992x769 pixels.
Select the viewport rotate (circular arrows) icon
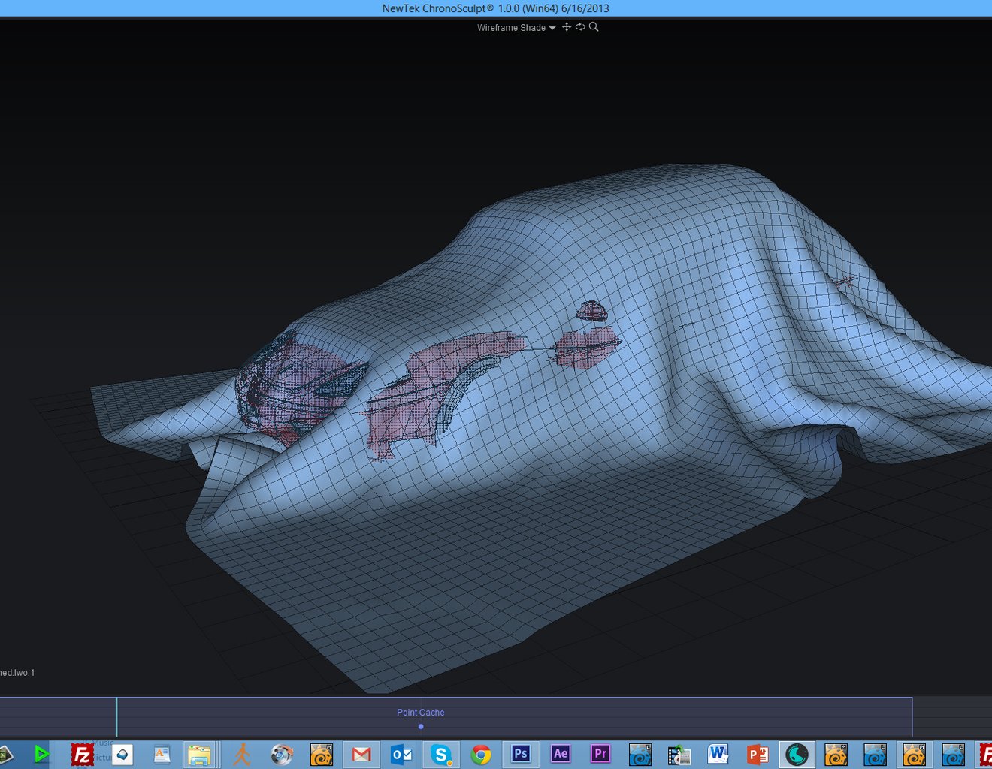pyautogui.click(x=580, y=27)
